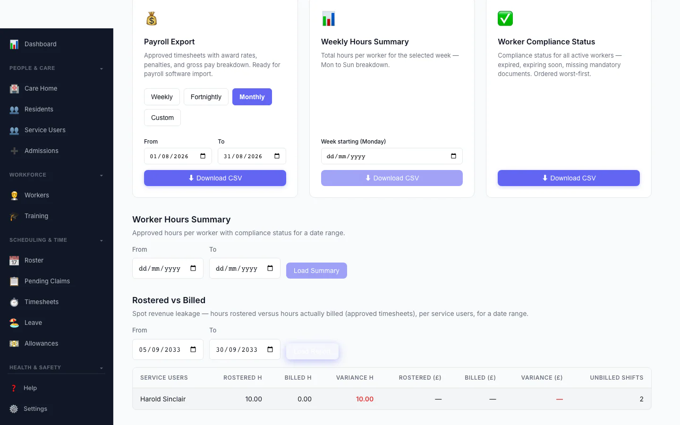Open Timesheets from the sidebar
The image size is (680, 425).
coord(42,302)
